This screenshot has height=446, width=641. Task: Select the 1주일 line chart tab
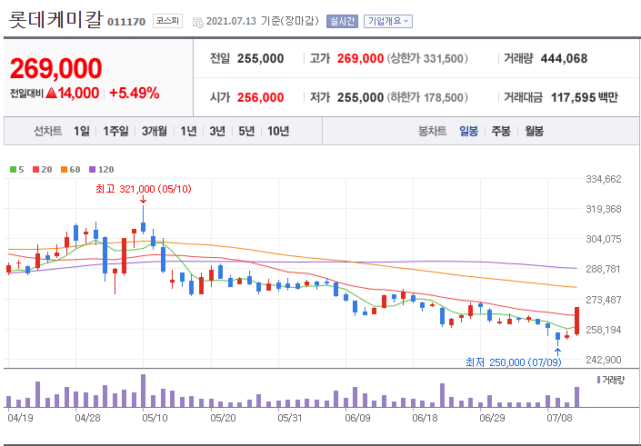[x=115, y=131]
